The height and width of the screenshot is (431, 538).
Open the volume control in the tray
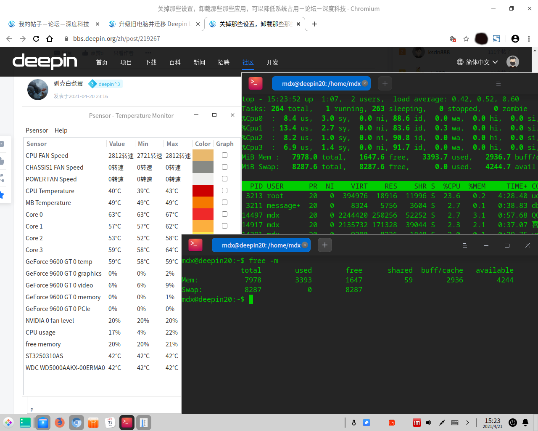[x=428, y=423]
